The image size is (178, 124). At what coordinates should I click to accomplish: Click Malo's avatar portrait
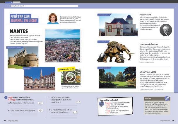click(x=53, y=19)
